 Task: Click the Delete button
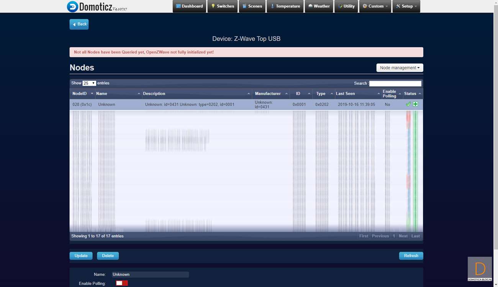(x=108, y=256)
